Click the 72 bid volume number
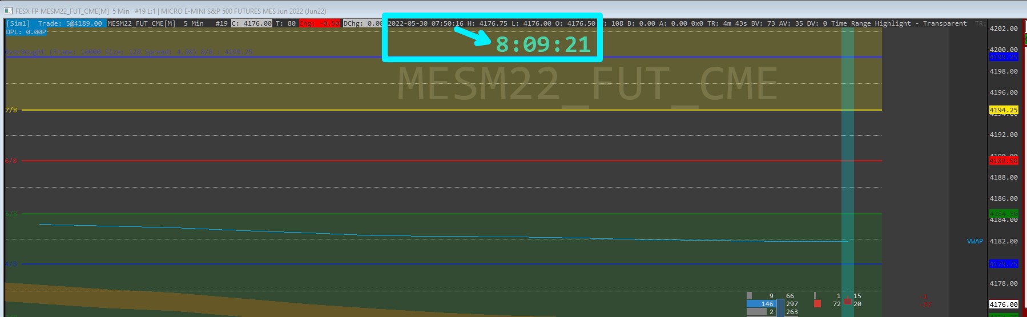1027x317 pixels. [x=836, y=304]
